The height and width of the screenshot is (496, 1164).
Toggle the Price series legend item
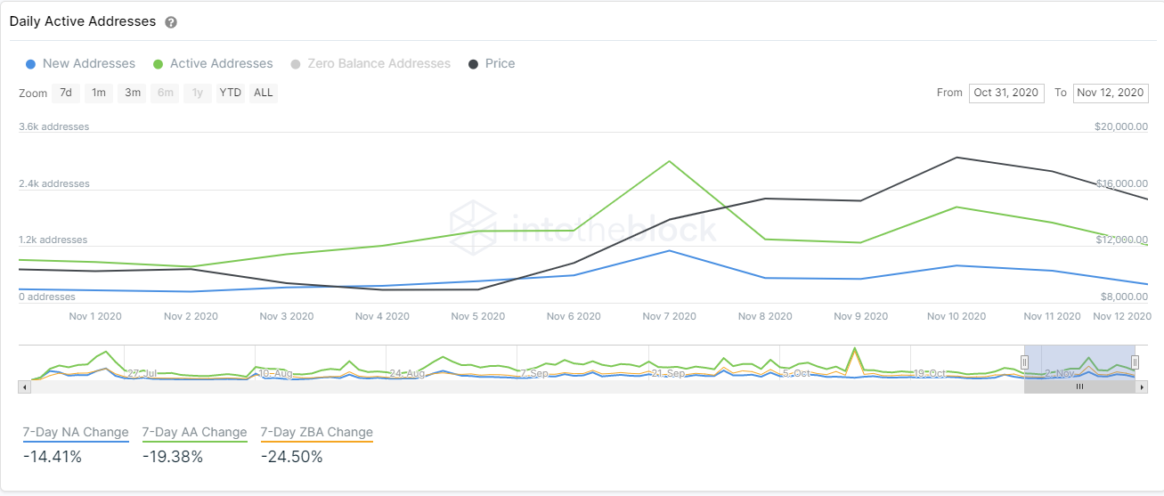point(492,64)
